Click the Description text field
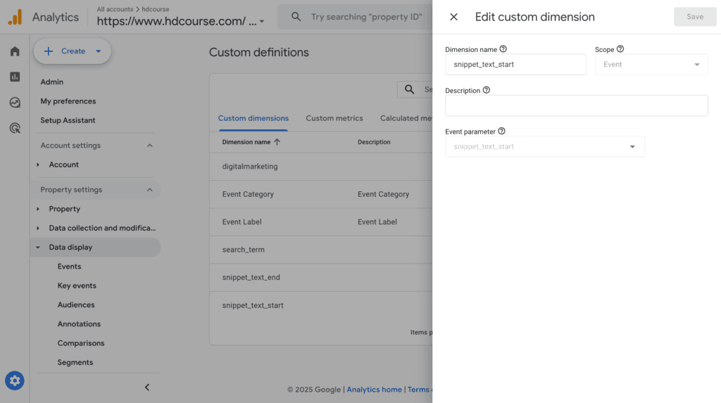This screenshot has width=721, height=403. click(576, 106)
